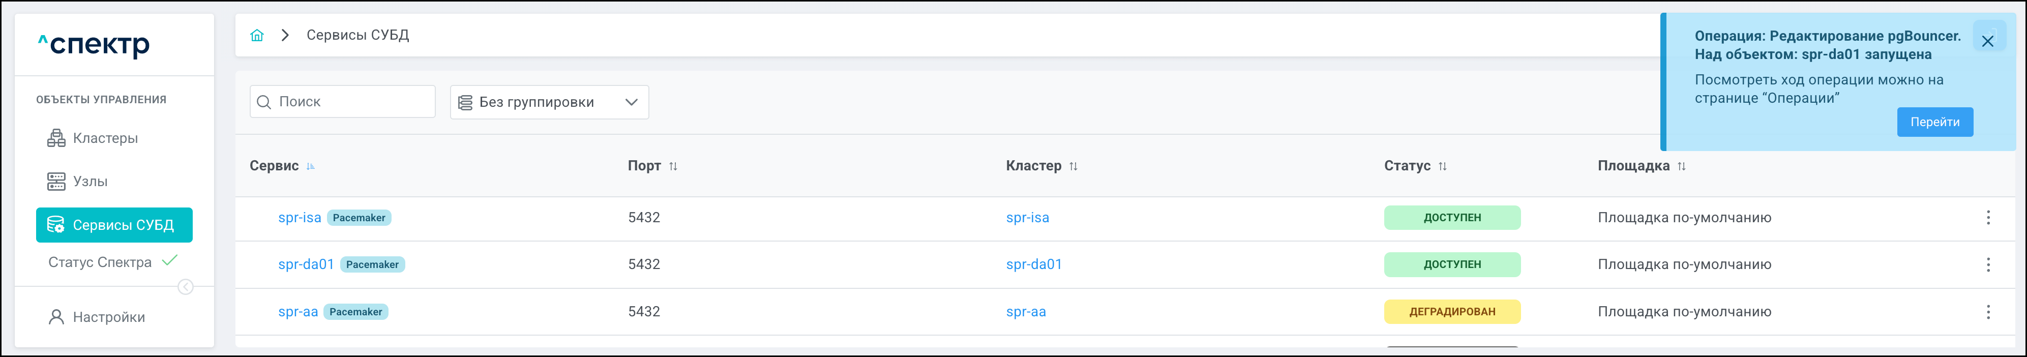Sort table by Кластер column
The height and width of the screenshot is (357, 2027).
[1074, 166]
